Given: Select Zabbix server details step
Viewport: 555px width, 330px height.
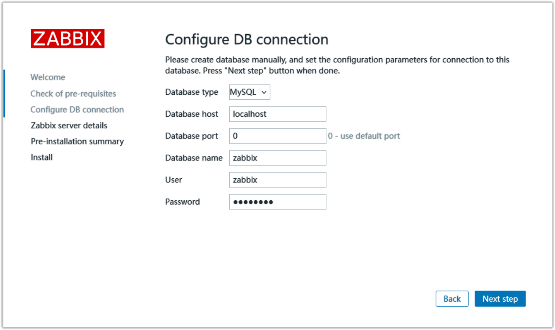Looking at the screenshot, I should (69, 126).
